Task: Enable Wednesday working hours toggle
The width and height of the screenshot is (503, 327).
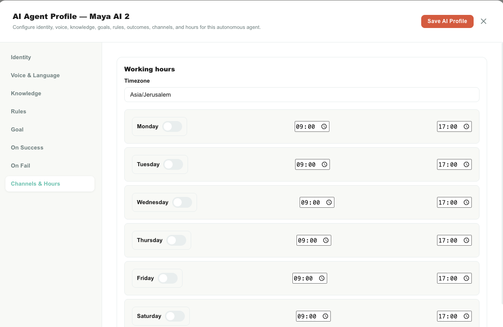Action: point(182,202)
